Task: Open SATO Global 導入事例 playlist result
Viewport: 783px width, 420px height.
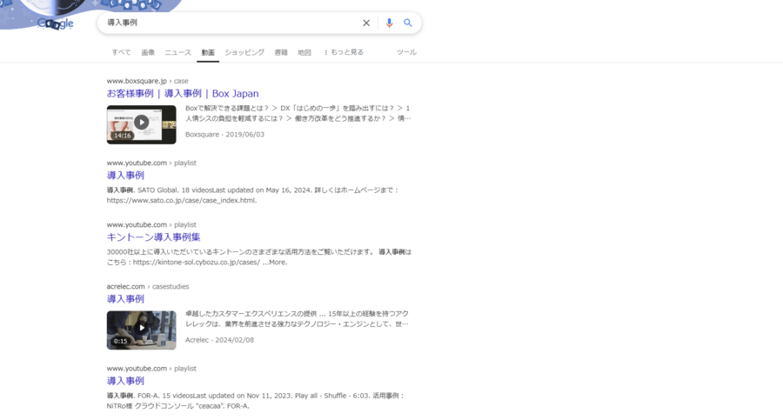Action: click(125, 176)
